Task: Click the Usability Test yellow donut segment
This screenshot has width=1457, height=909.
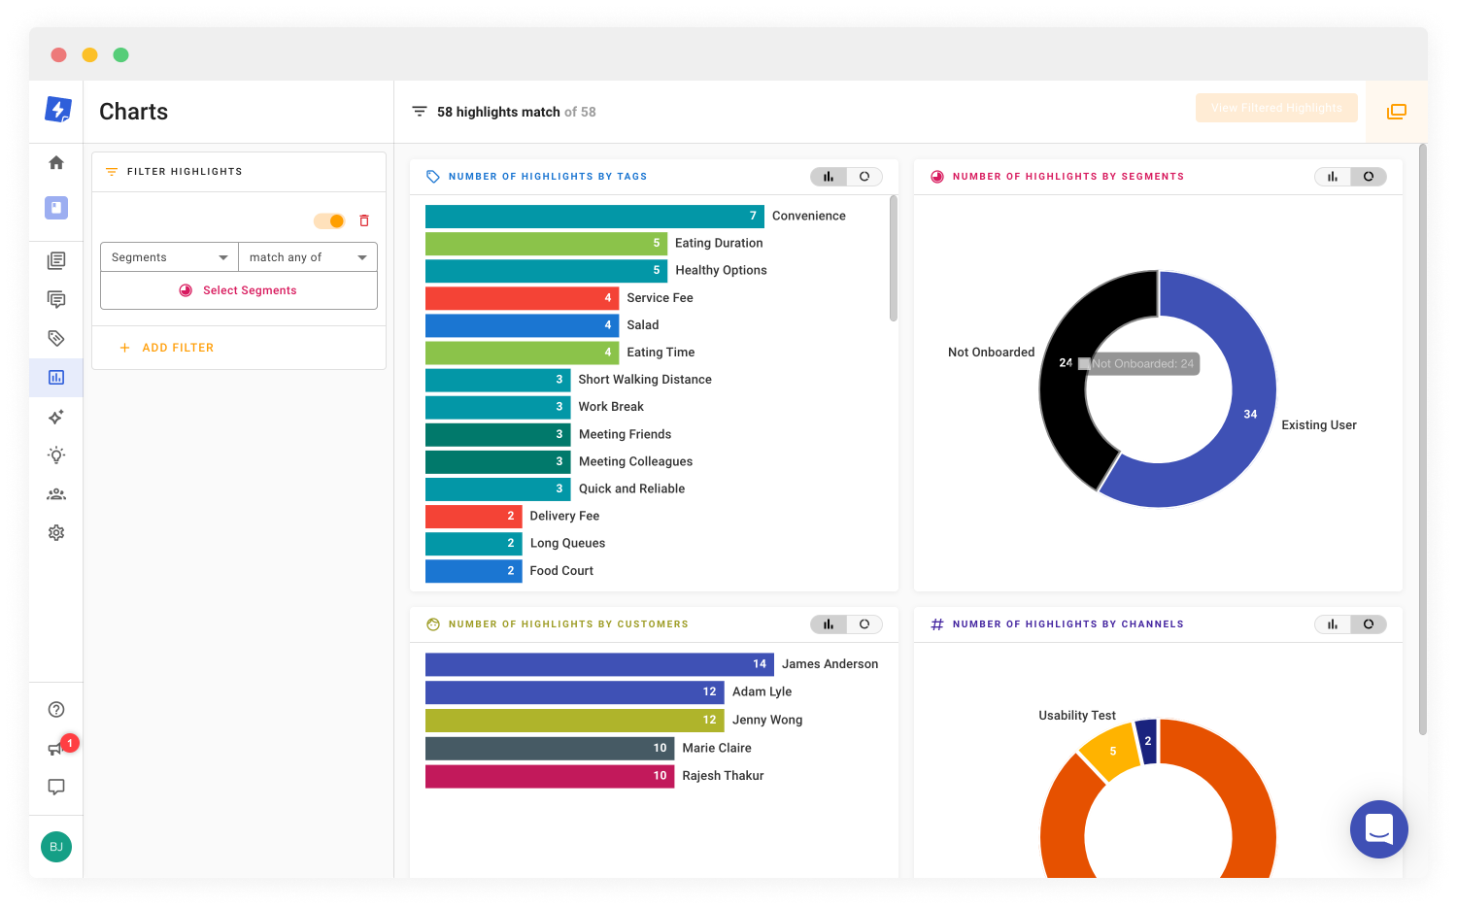Action: 1111,752
